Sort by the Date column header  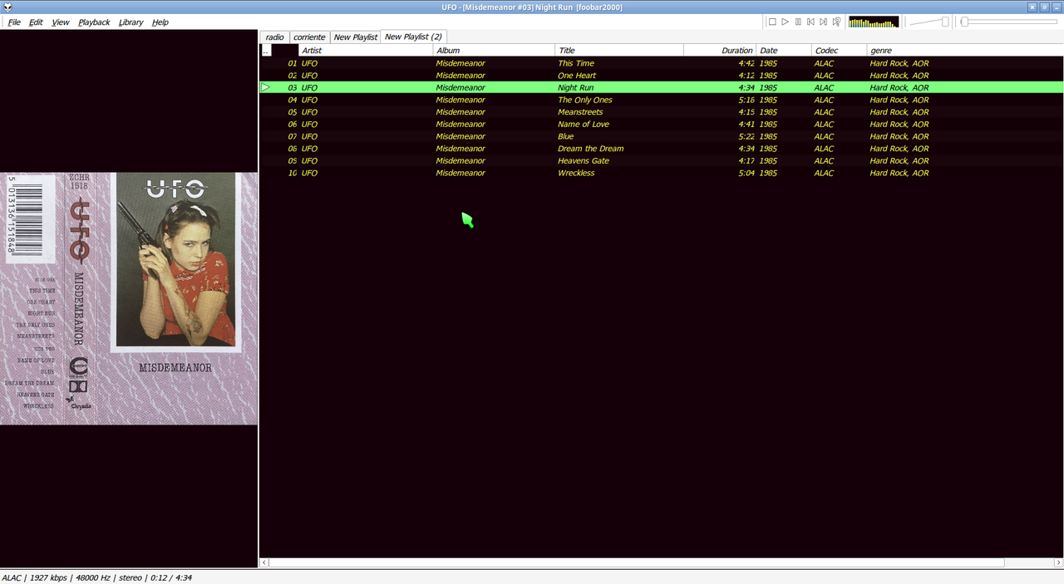[784, 51]
